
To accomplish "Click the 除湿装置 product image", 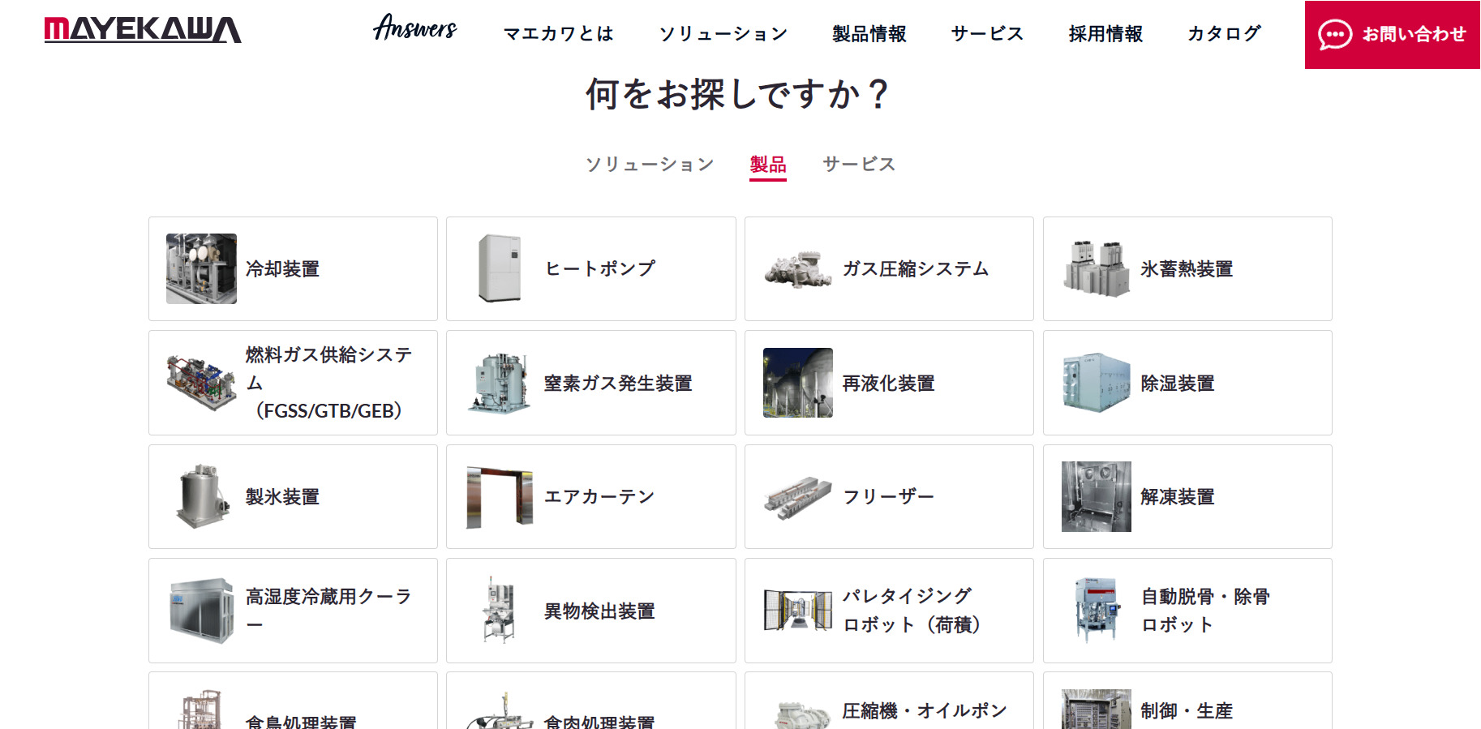I will (1097, 383).
